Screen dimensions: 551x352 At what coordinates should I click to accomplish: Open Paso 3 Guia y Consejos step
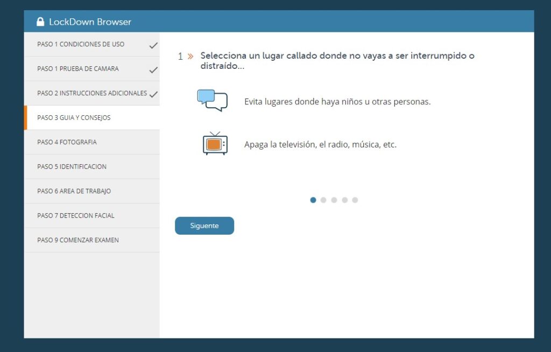[74, 118]
